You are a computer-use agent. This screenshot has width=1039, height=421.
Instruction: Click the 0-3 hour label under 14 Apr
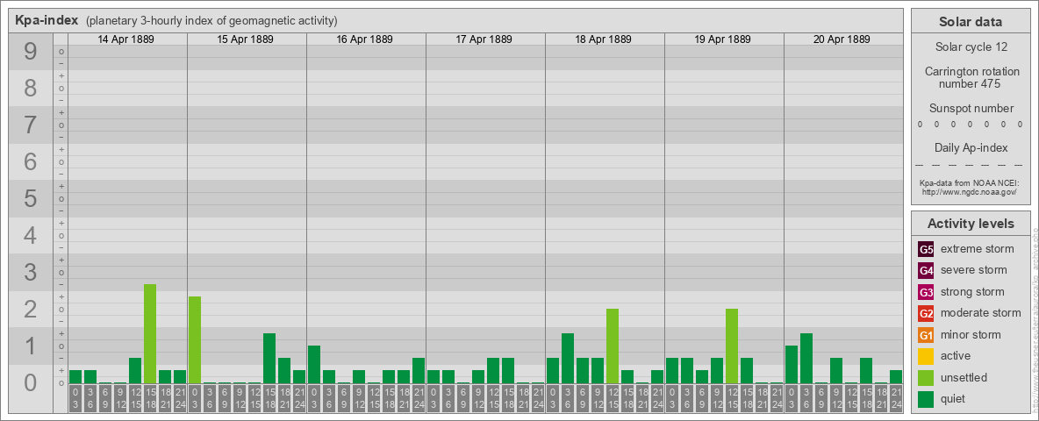(x=75, y=398)
